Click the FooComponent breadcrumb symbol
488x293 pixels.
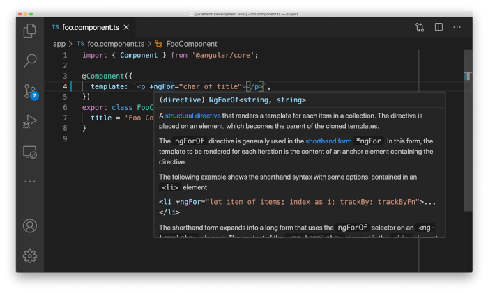pos(192,44)
